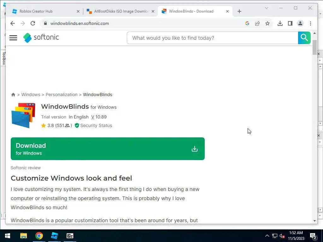The image size is (323, 242).
Task: Click the home icon in the breadcrumb
Action: click(13, 95)
